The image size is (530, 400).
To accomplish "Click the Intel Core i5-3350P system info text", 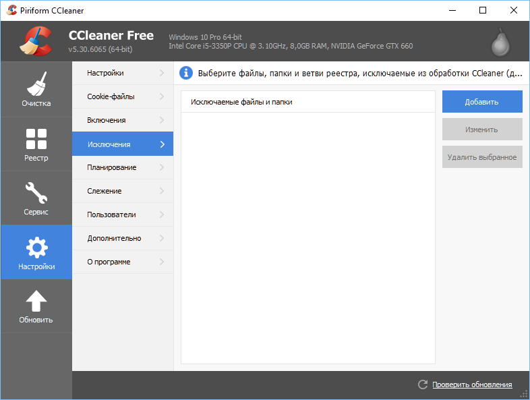I will (x=291, y=46).
